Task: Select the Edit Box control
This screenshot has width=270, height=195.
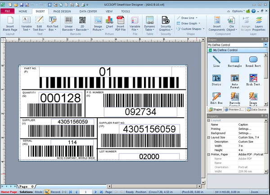Action: pos(216,98)
